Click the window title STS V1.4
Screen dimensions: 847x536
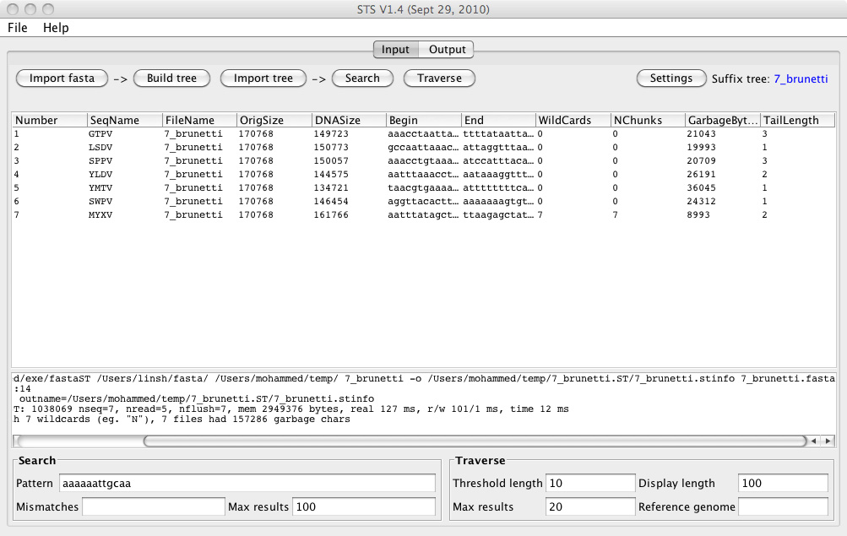423,9
